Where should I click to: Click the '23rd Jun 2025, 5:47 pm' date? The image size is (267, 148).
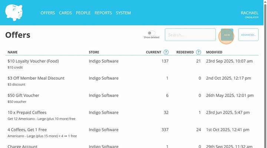tap(228, 113)
